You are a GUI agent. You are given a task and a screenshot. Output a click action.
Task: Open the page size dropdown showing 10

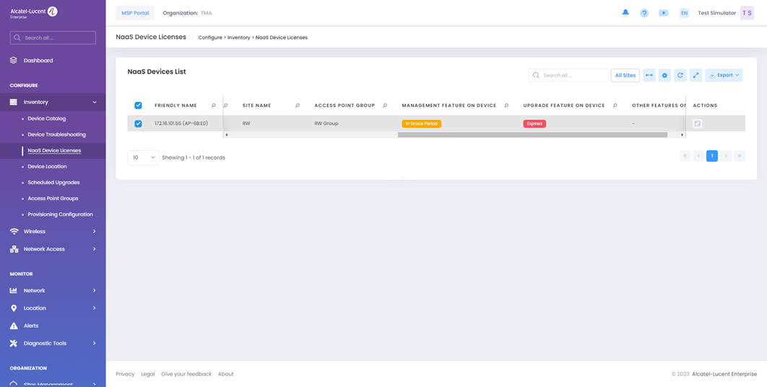click(x=143, y=157)
